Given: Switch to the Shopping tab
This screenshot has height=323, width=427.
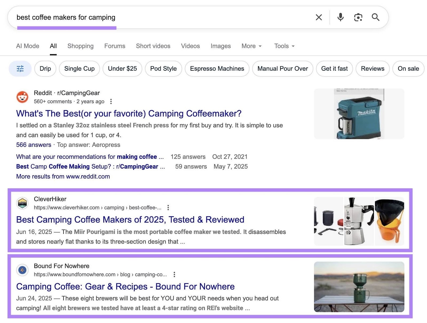Looking at the screenshot, I should [80, 46].
